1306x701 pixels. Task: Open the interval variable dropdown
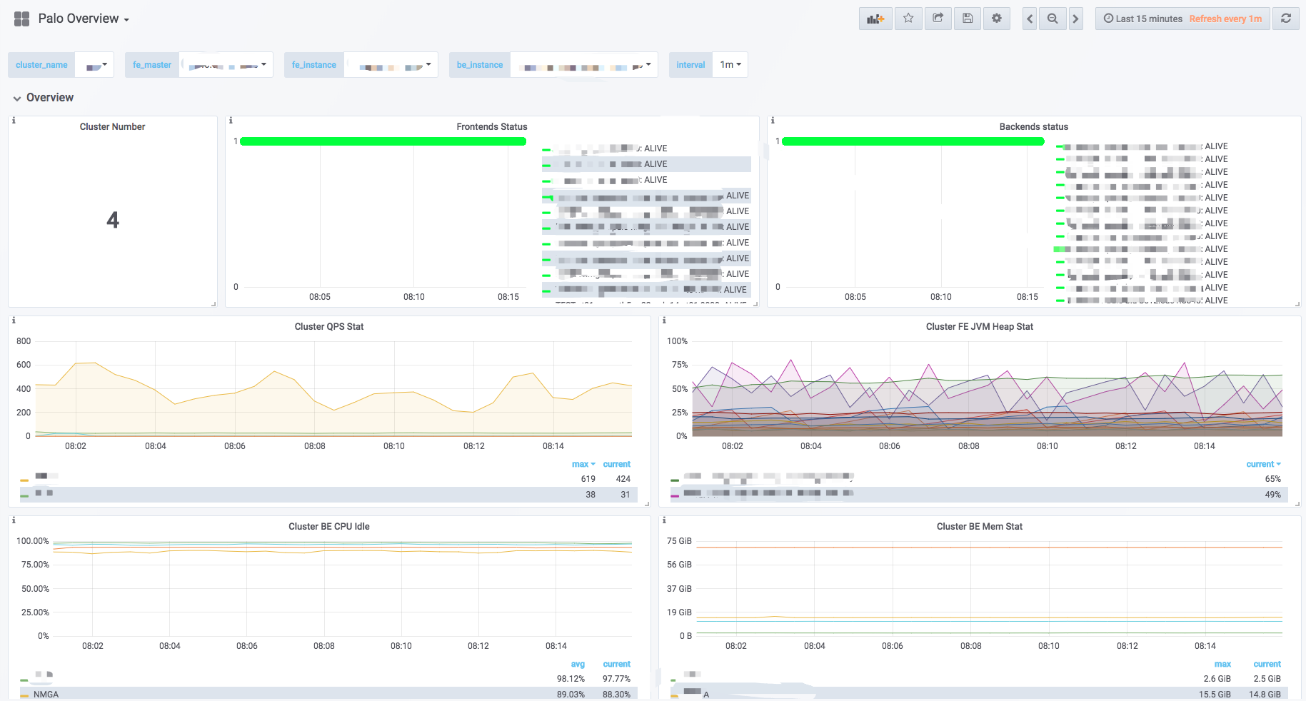tap(729, 64)
